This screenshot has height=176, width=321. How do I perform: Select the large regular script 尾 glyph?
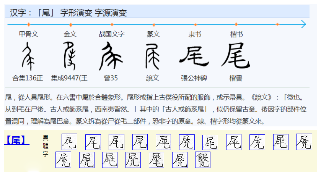point(236,55)
